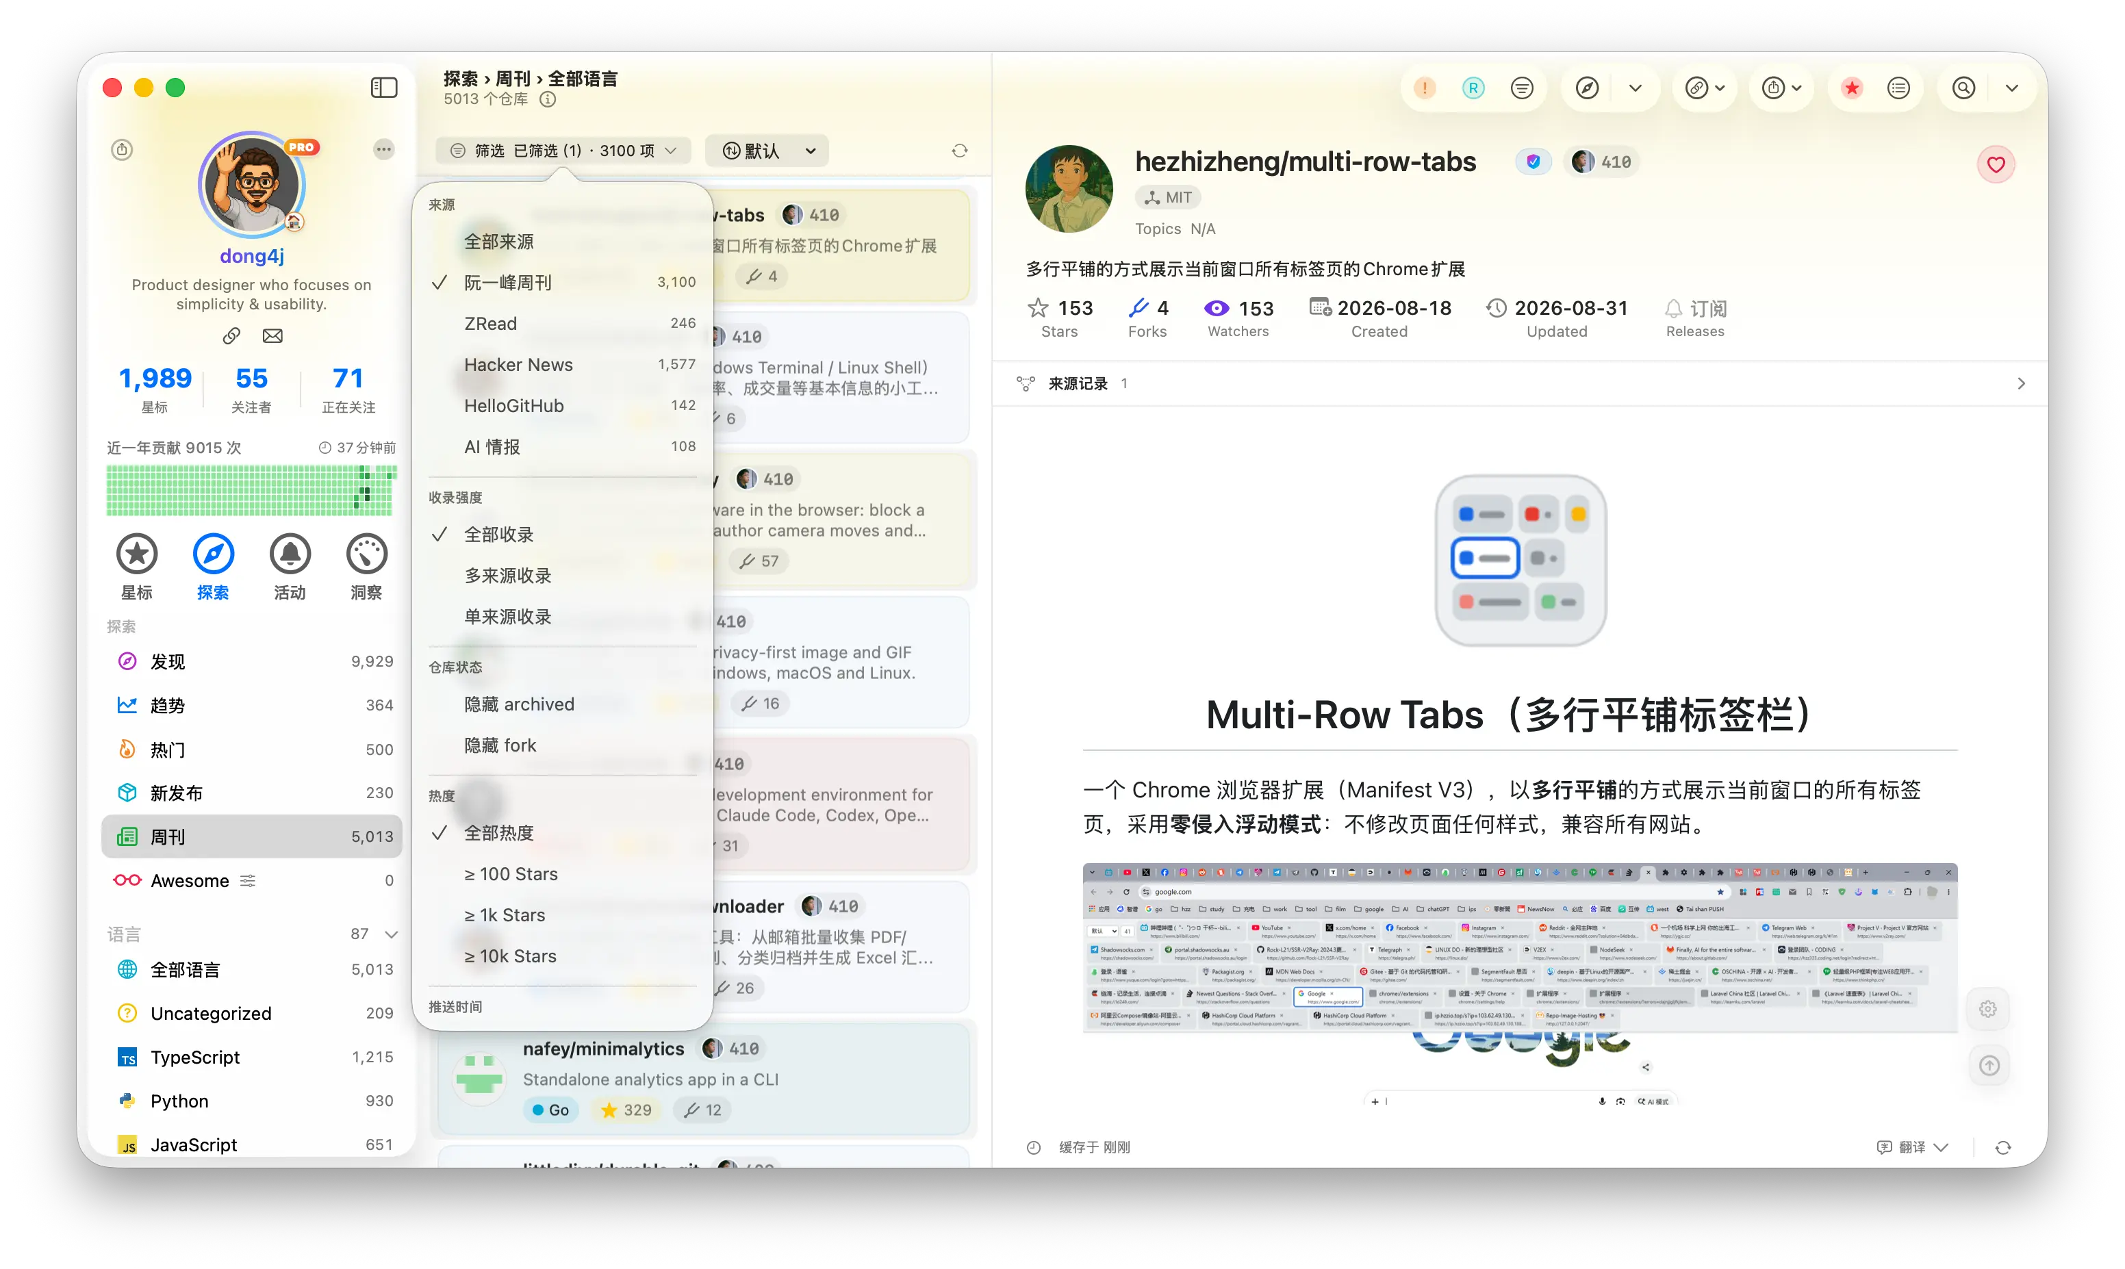This screenshot has width=2125, height=1269.
Task: Open 新发布 in the sidebar
Action: [252, 793]
